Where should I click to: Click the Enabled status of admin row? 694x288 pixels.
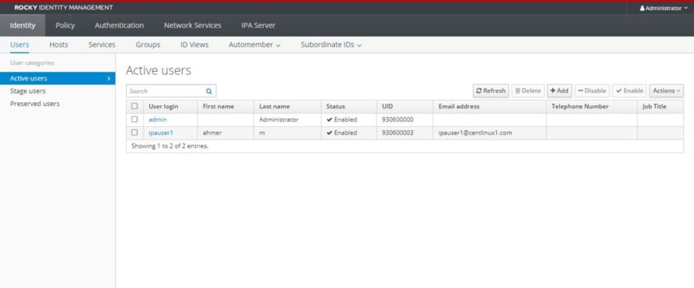coord(342,119)
